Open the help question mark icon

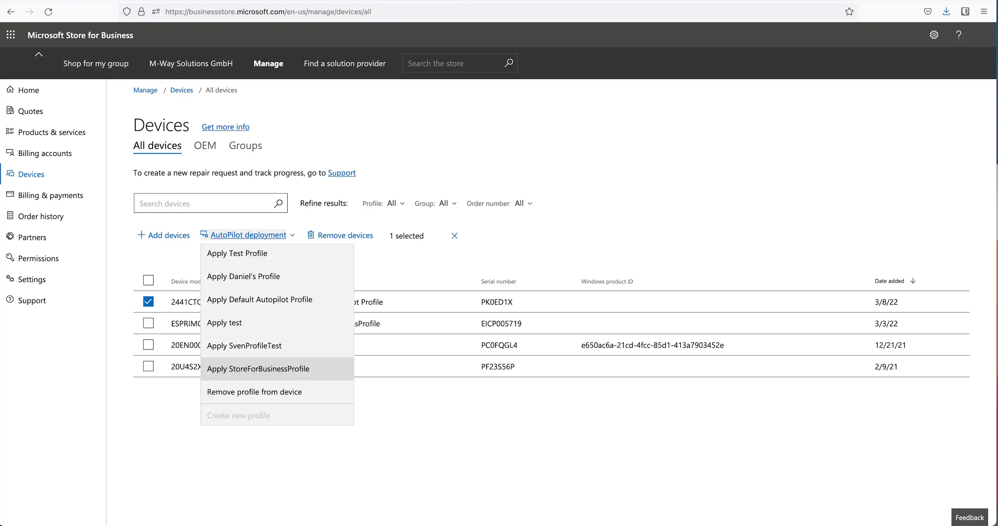coord(958,35)
